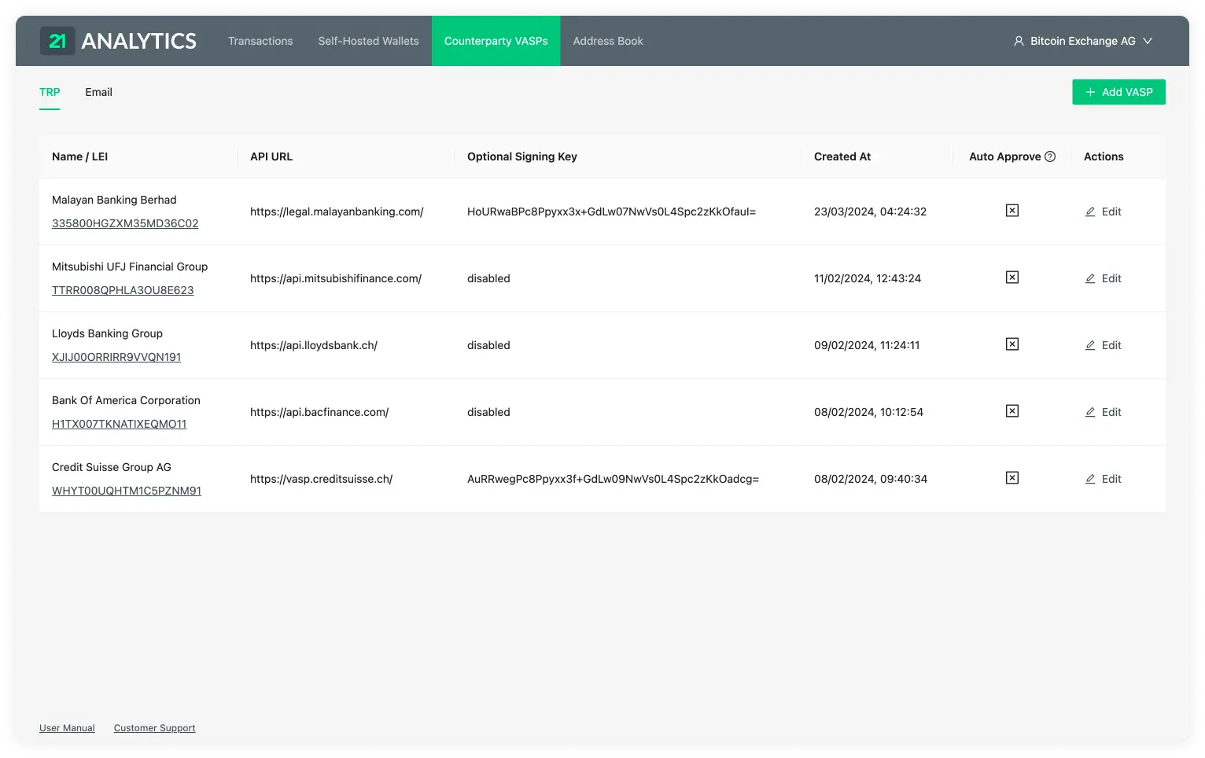Click the Created At column header
The height and width of the screenshot is (758, 1205).
click(842, 156)
